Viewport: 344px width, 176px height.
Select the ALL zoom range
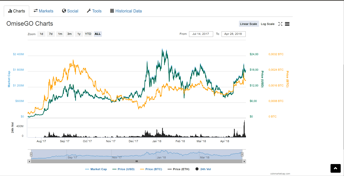[98, 34]
